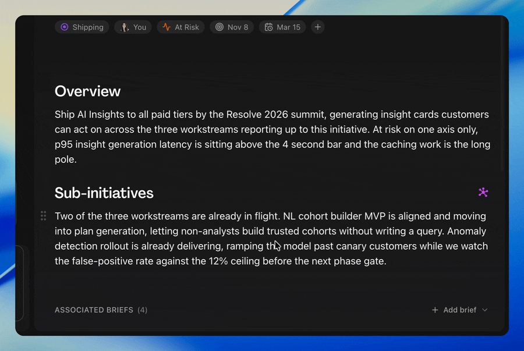Screen dimensions: 524x351
Task: Add a property with the plus button
Action: [318, 27]
